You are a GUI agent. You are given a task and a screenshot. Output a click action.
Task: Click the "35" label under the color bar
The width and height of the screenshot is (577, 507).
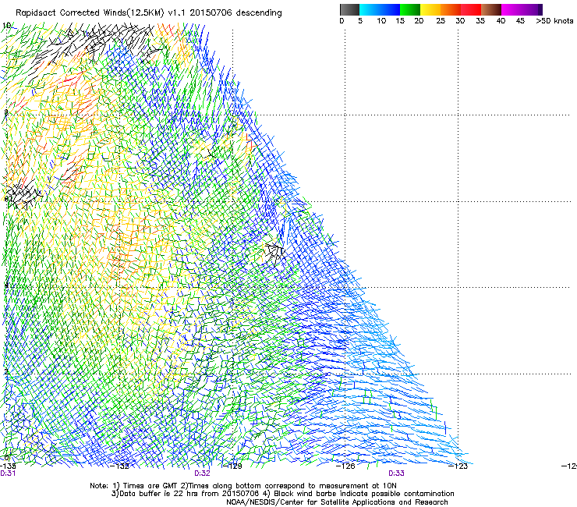click(x=480, y=21)
